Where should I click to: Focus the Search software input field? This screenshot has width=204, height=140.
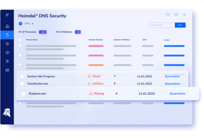point(163,25)
